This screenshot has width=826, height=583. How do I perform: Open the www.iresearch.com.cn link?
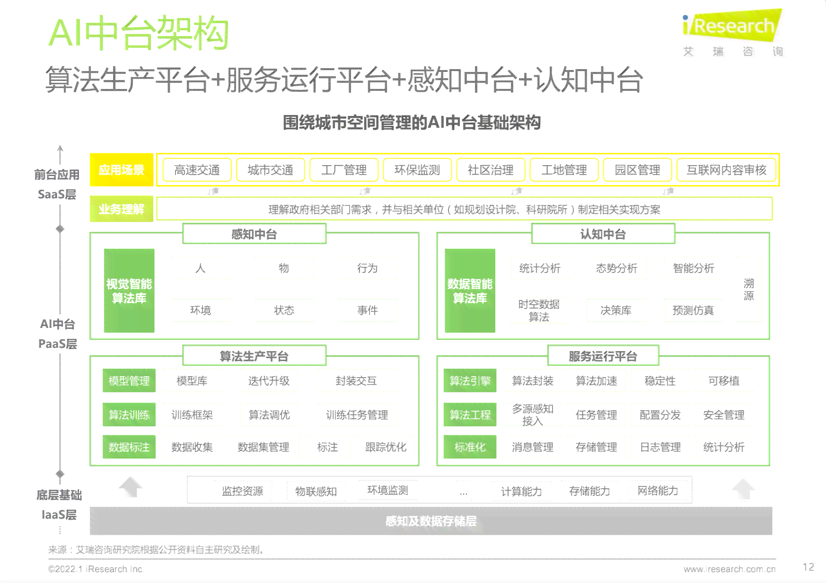click(x=729, y=569)
